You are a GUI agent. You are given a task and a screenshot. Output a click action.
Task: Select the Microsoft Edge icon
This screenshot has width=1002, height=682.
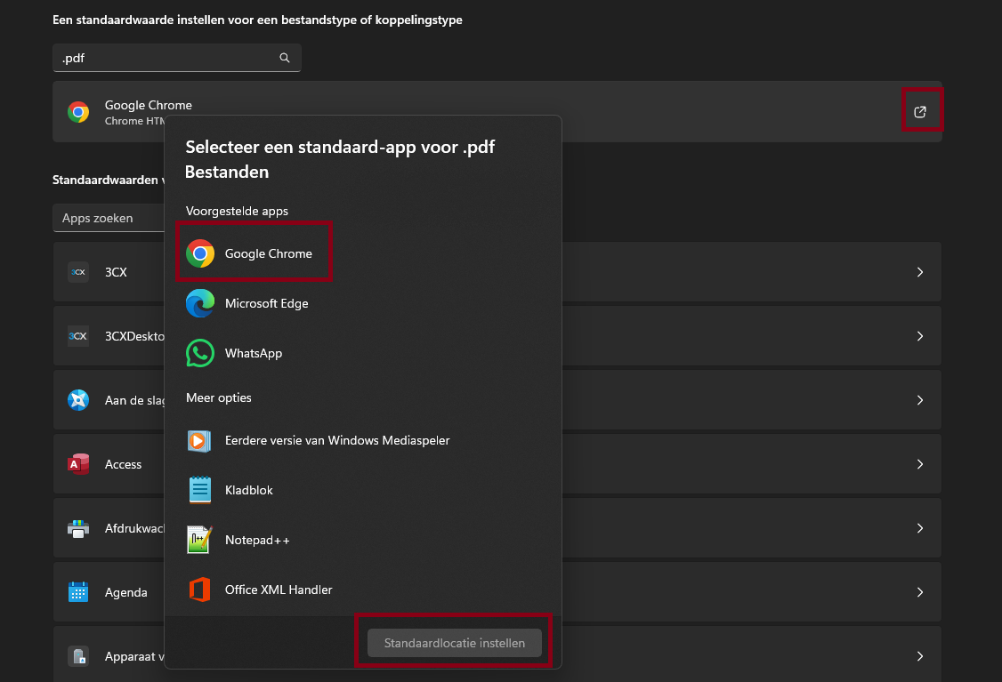(x=200, y=303)
